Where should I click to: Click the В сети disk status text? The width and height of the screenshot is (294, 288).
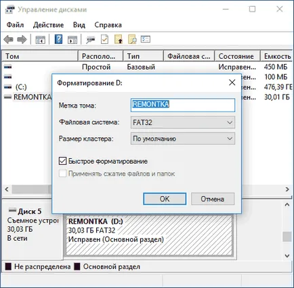(x=17, y=238)
